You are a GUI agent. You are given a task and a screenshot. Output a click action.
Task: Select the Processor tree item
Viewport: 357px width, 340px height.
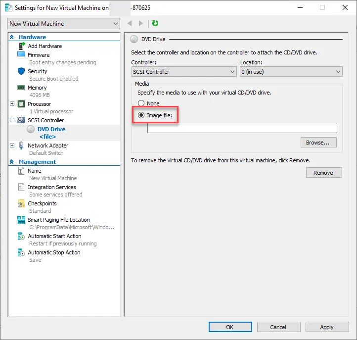39,104
